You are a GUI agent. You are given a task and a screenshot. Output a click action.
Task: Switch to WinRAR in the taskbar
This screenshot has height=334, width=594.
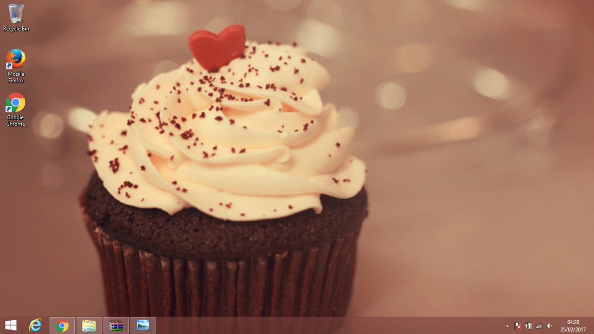coord(116,325)
